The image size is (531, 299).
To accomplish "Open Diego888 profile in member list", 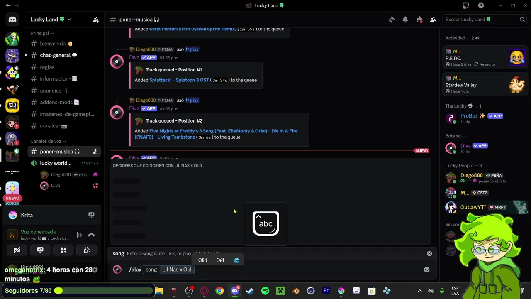I will (x=485, y=178).
